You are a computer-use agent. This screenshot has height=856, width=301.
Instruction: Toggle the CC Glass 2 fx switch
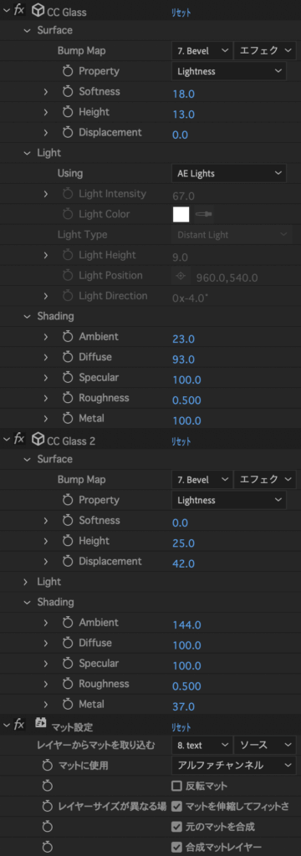(19, 439)
